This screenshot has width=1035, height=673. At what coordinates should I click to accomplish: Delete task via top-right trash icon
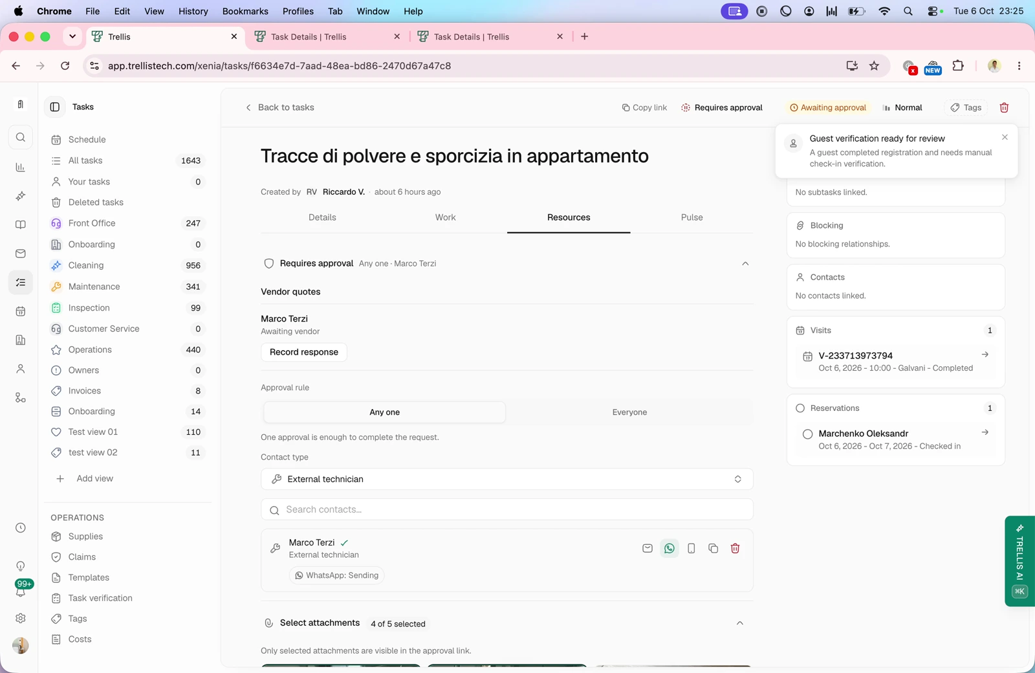tap(1004, 107)
